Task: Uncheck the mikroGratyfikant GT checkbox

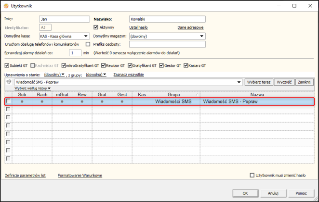Action: 64,65
